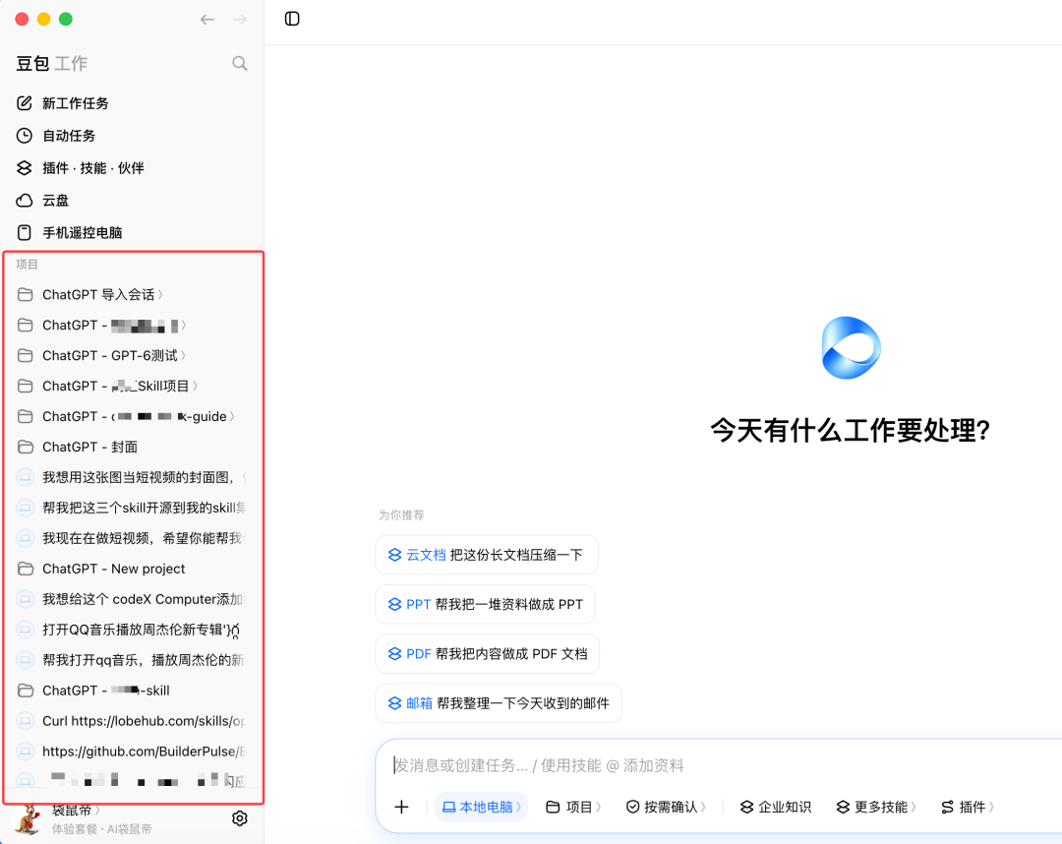Open the 项目 dropdown in input bar
1062x844 pixels.
click(x=573, y=807)
